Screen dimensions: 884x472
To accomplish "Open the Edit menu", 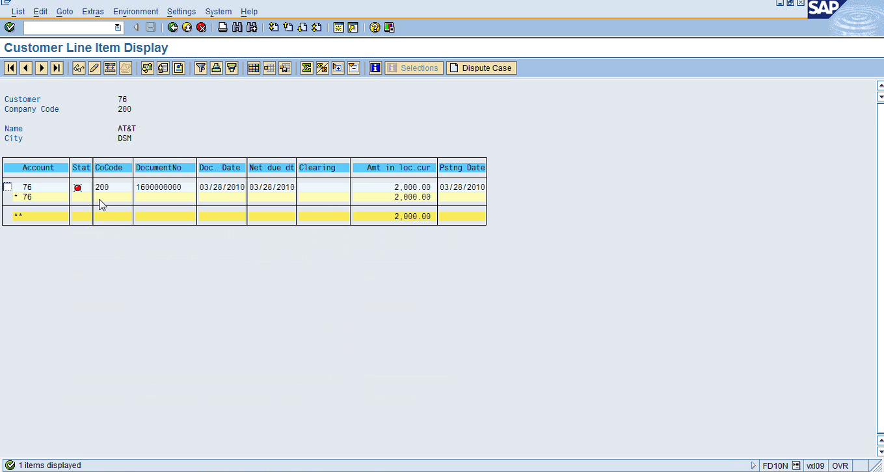I will coord(40,12).
